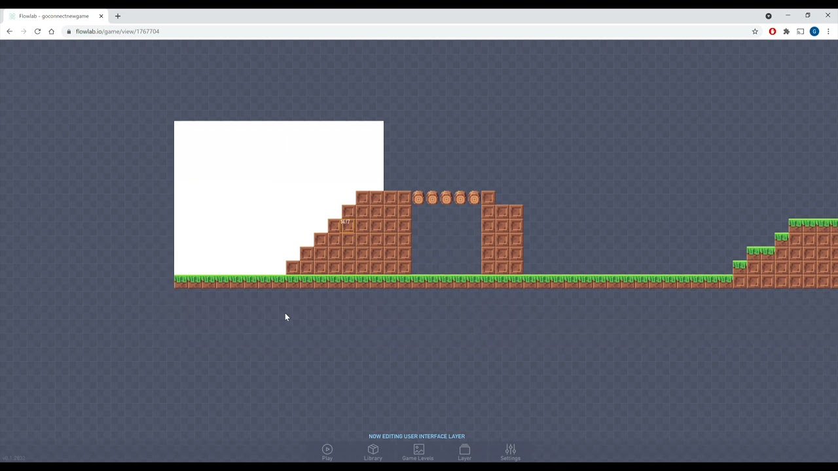The height and width of the screenshot is (471, 838).
Task: Open the Library panel
Action: (373, 451)
